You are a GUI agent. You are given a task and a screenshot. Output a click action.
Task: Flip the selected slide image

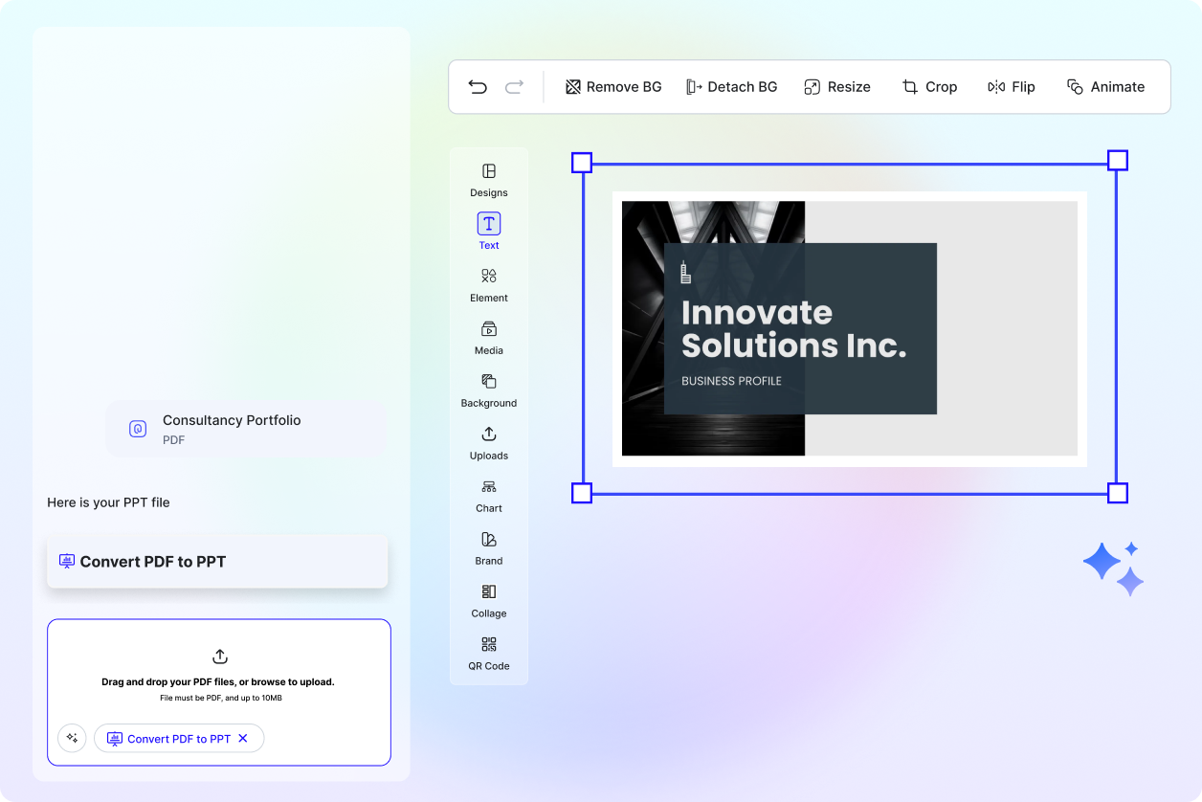(1011, 86)
